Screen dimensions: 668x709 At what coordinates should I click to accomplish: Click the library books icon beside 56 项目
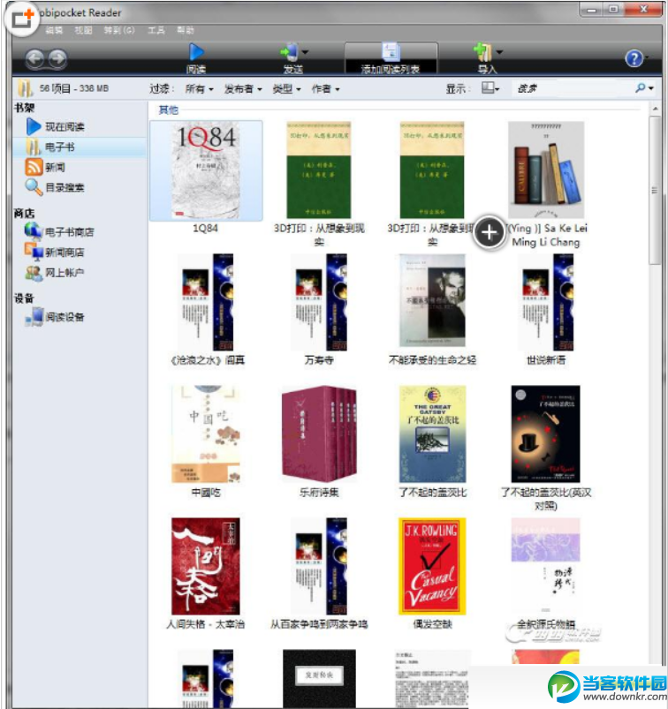(x=26, y=88)
